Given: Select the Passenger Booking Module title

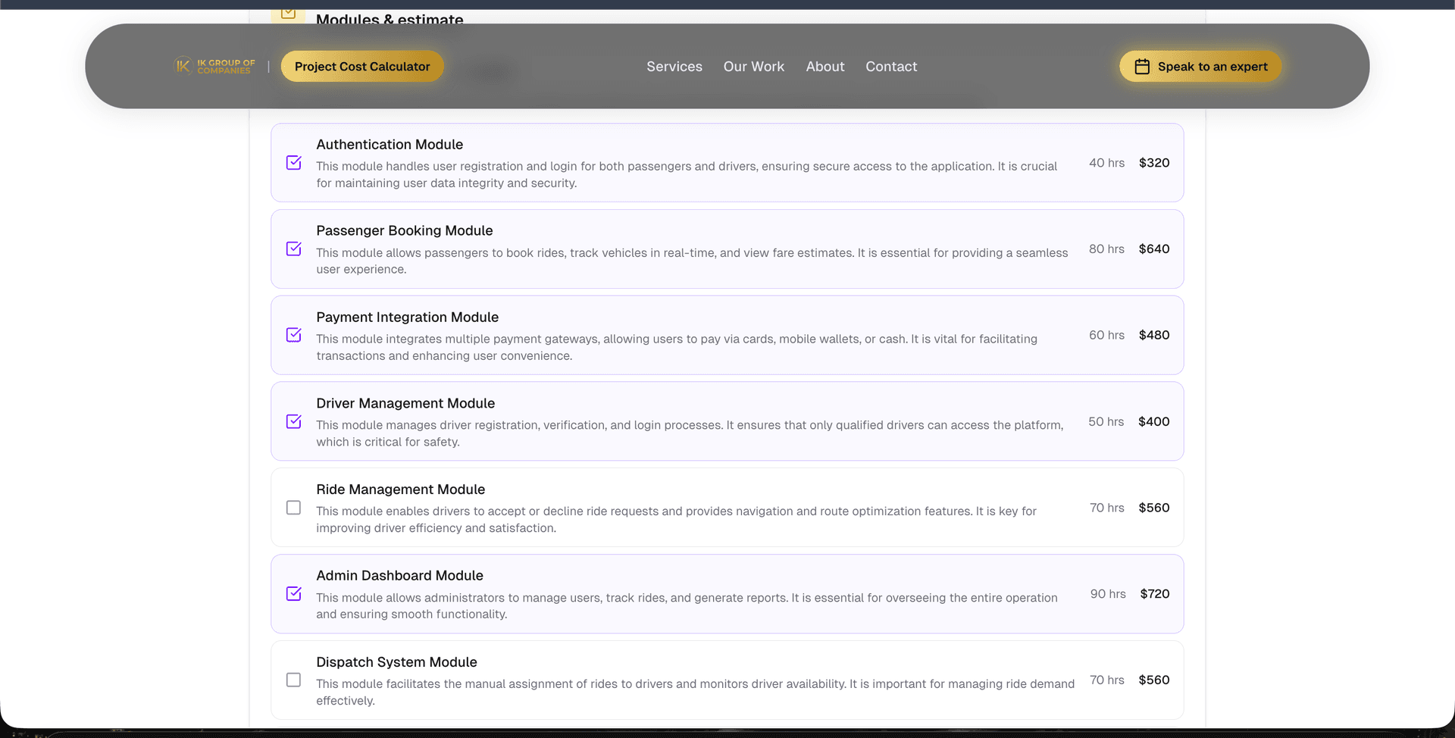Looking at the screenshot, I should [405, 231].
